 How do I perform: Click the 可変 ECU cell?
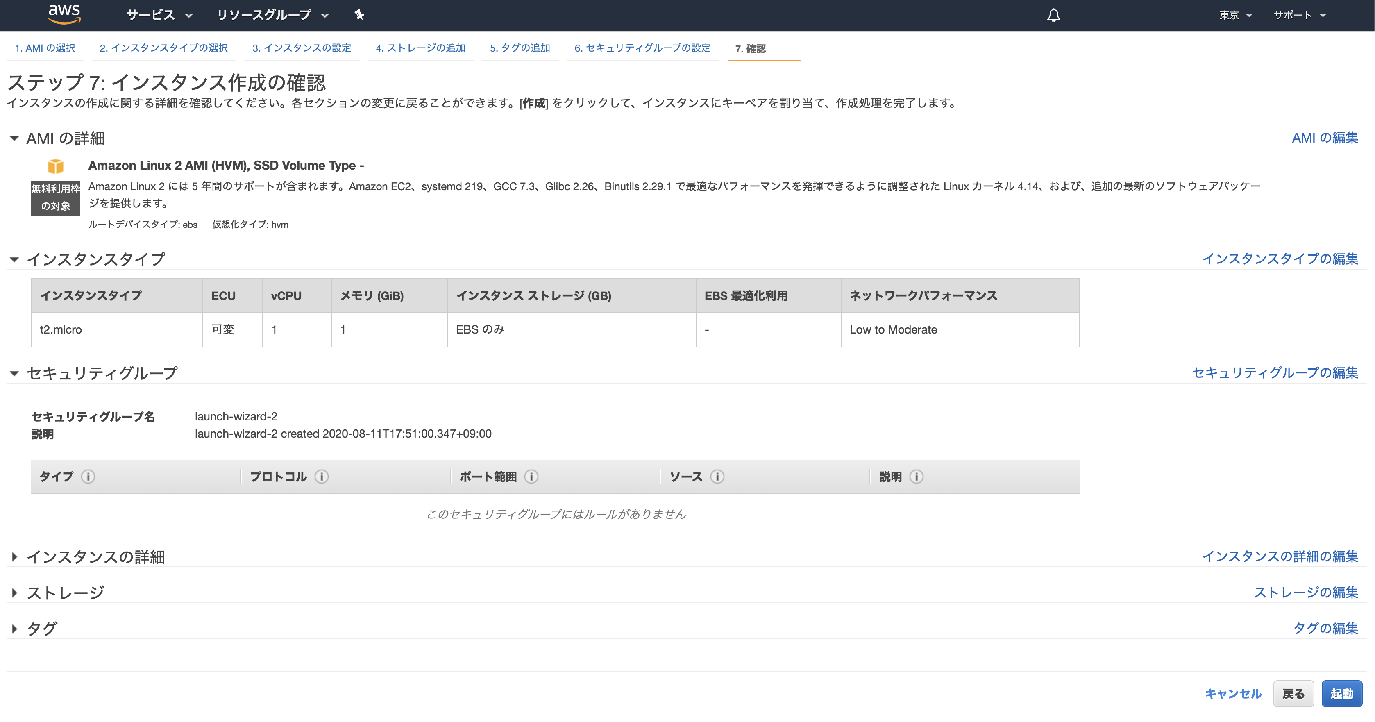232,329
